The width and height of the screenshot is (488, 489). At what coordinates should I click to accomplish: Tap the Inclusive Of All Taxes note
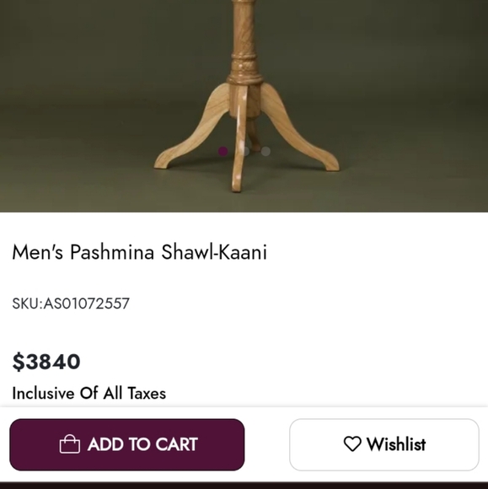(x=88, y=393)
